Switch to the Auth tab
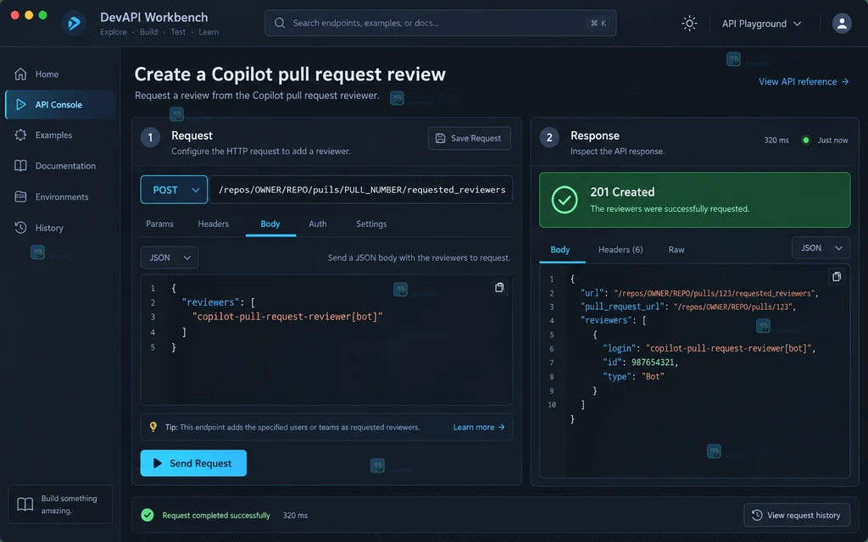The height and width of the screenshot is (542, 868). [318, 224]
